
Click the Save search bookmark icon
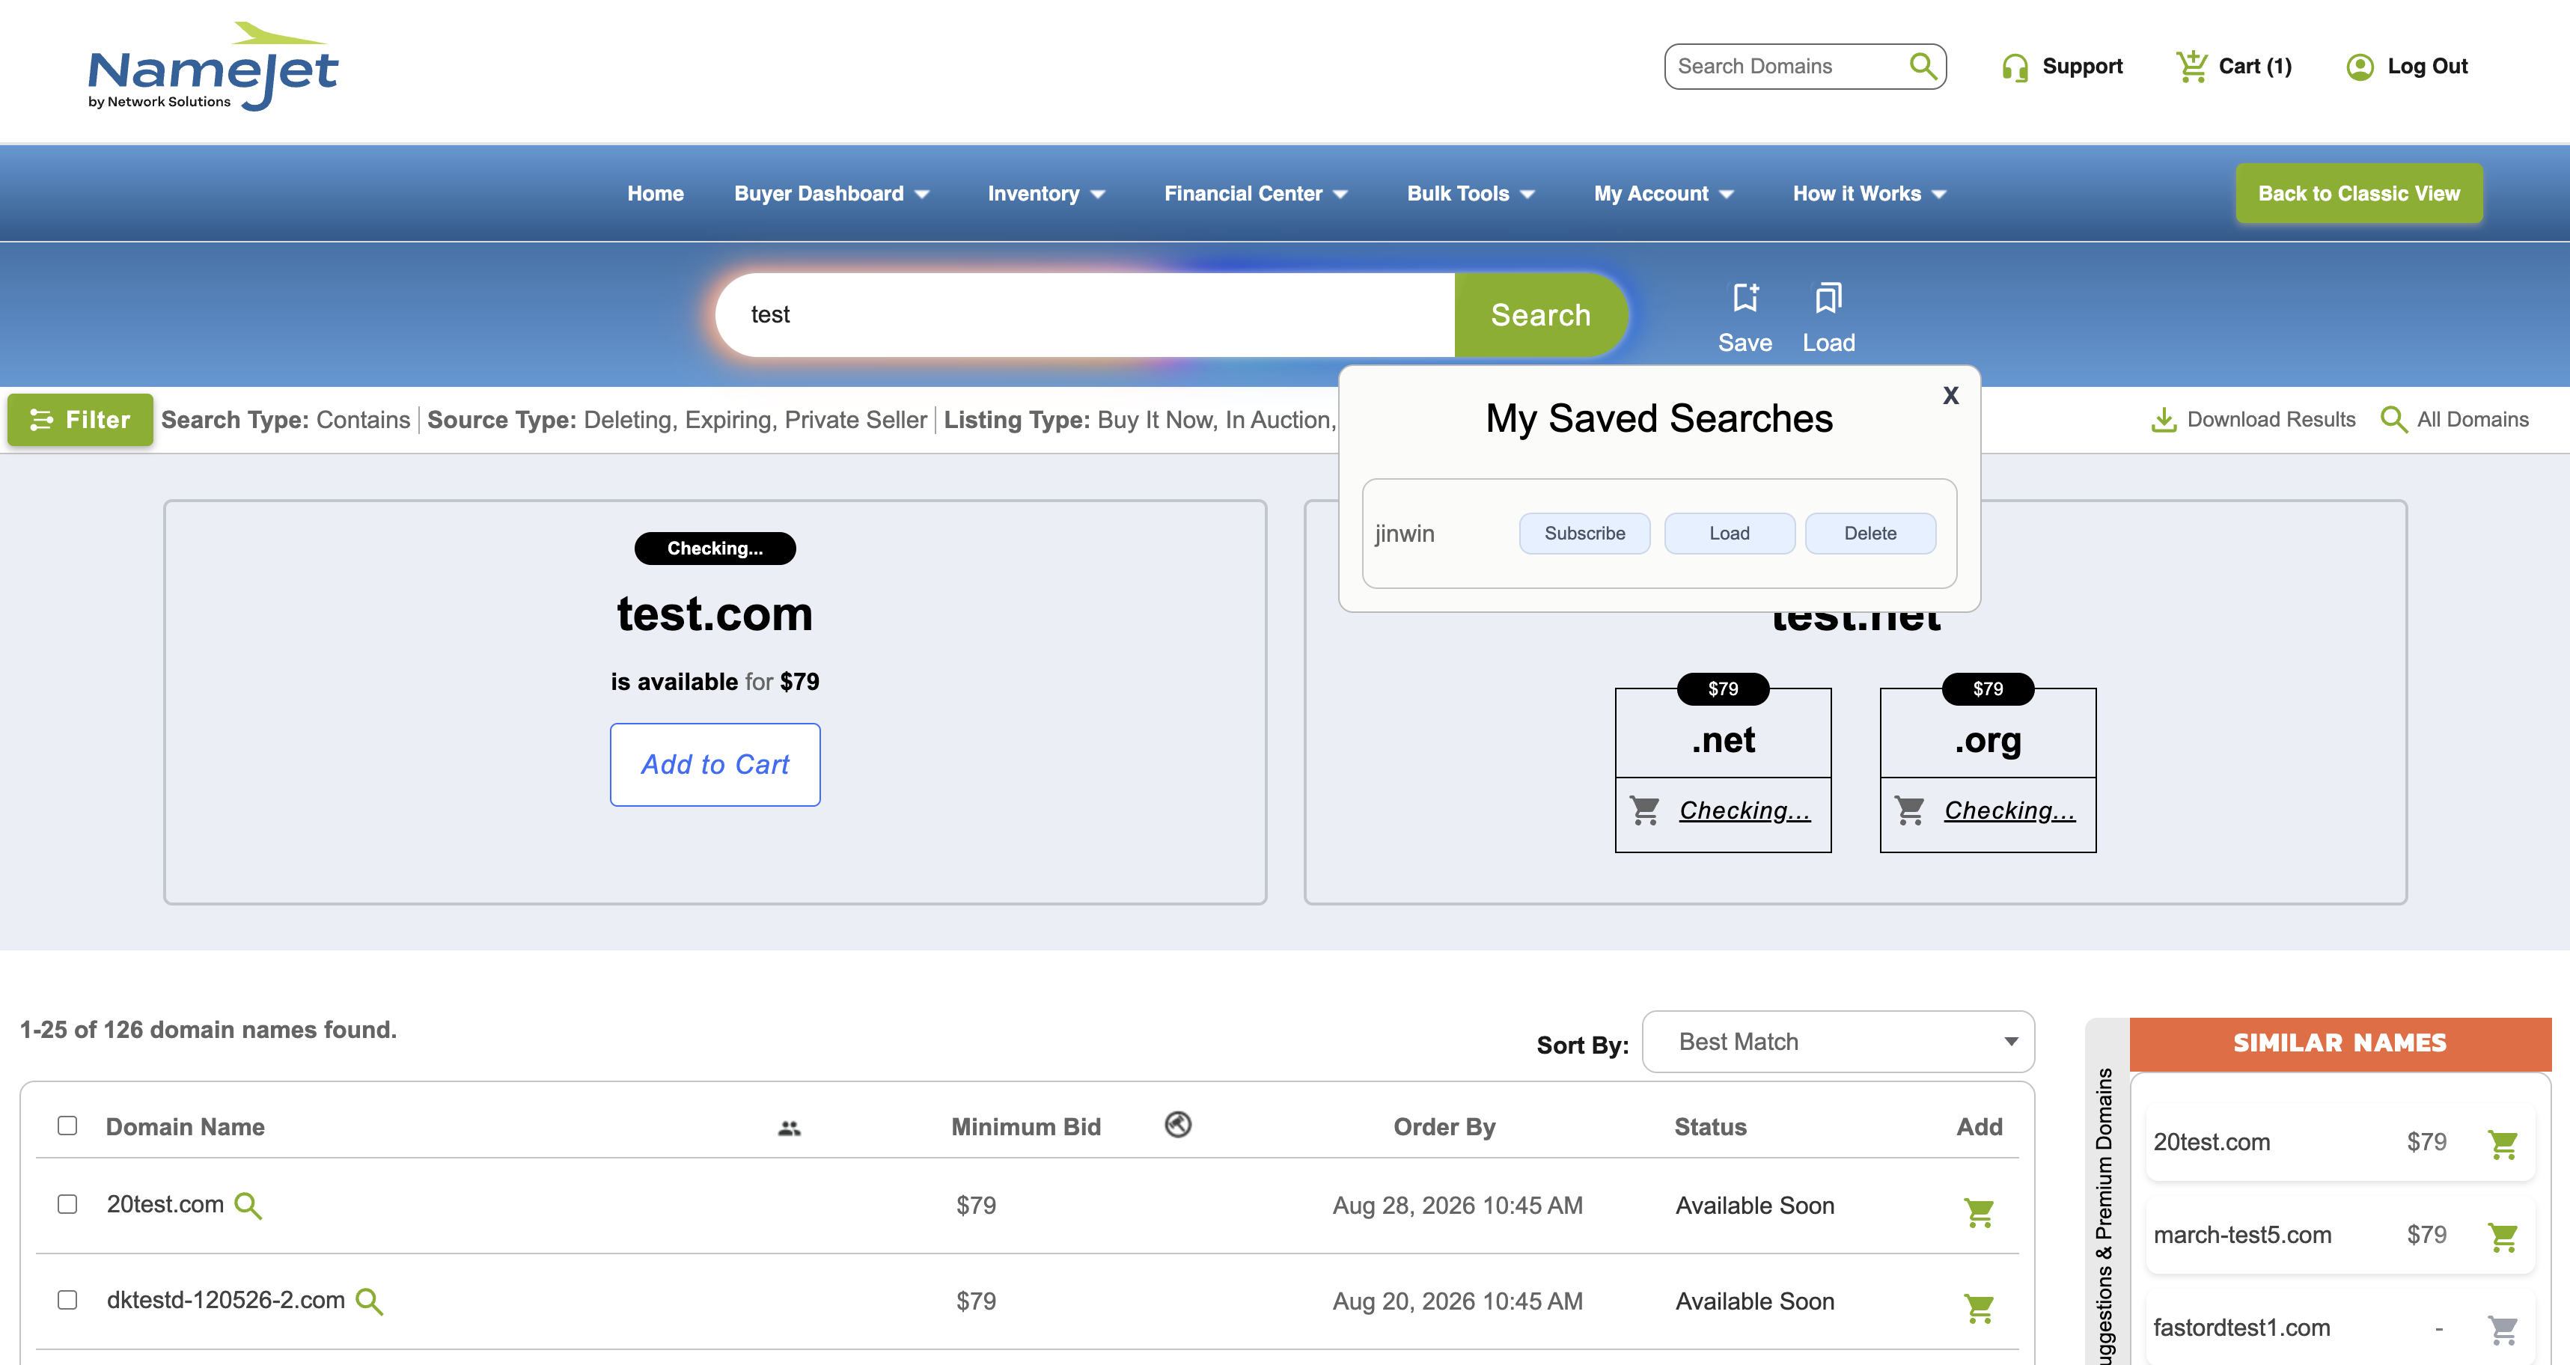1745,297
